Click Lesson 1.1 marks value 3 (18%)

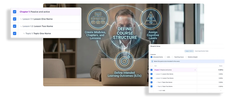pos(221,74)
